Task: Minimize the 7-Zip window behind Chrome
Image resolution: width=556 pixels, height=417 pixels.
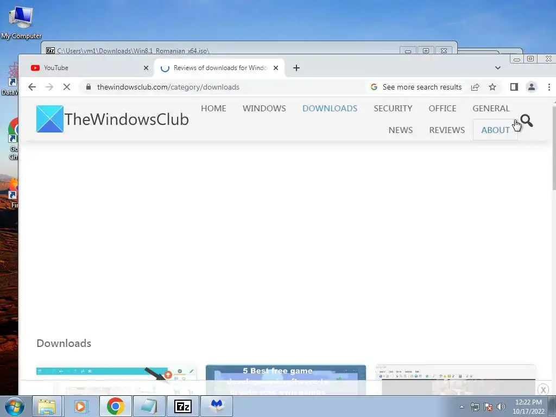Action: [408, 50]
